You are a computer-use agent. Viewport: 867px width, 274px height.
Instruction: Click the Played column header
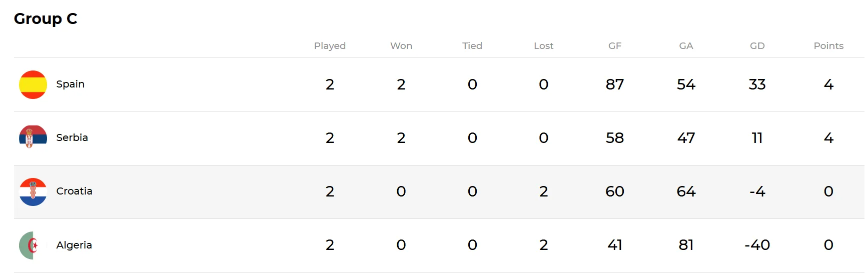pyautogui.click(x=330, y=46)
